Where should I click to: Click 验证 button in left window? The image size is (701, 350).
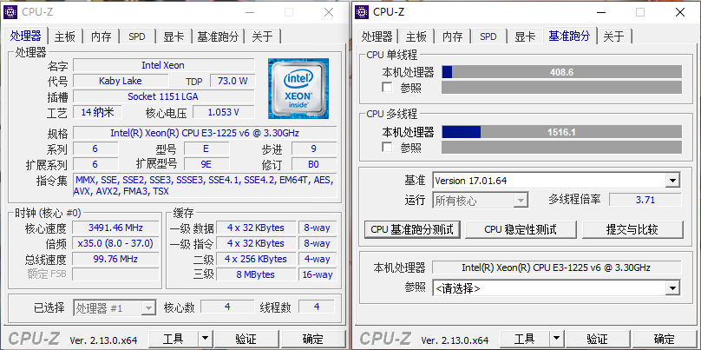[x=246, y=339]
